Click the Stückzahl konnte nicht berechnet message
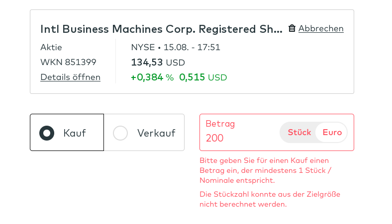The width and height of the screenshot is (392, 224). point(270,199)
